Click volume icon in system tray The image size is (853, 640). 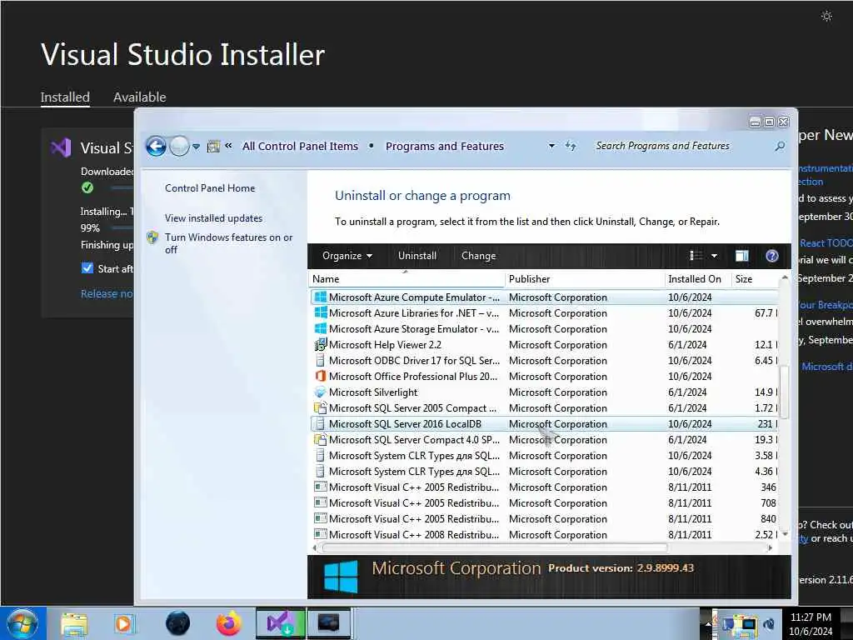(x=769, y=623)
